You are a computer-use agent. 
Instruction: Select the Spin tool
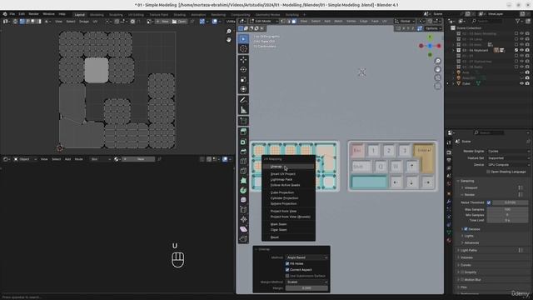coord(243,191)
